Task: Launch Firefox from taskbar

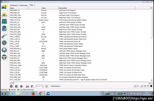Action: click(33, 94)
